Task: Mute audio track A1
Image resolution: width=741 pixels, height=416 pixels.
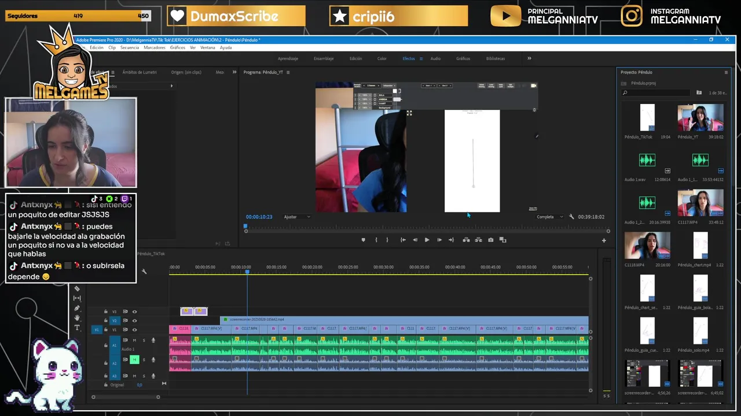Action: tap(134, 340)
